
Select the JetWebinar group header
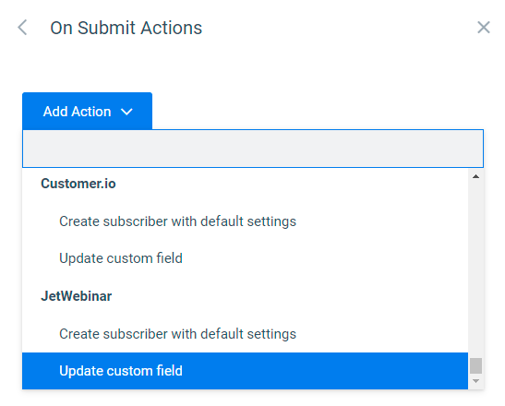[x=77, y=296]
